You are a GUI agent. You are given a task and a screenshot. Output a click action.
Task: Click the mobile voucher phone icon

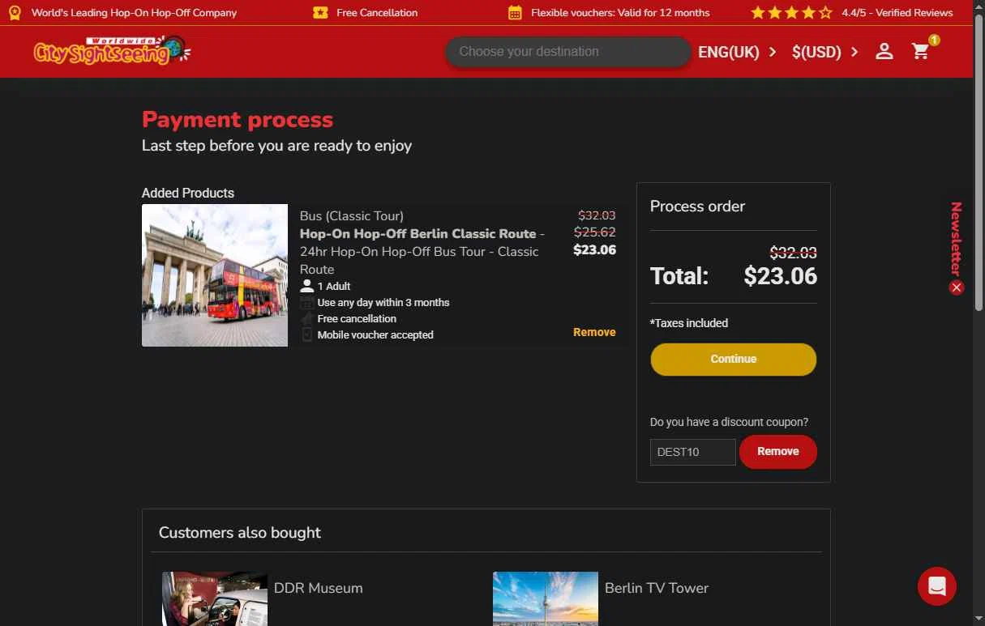pyautogui.click(x=307, y=334)
